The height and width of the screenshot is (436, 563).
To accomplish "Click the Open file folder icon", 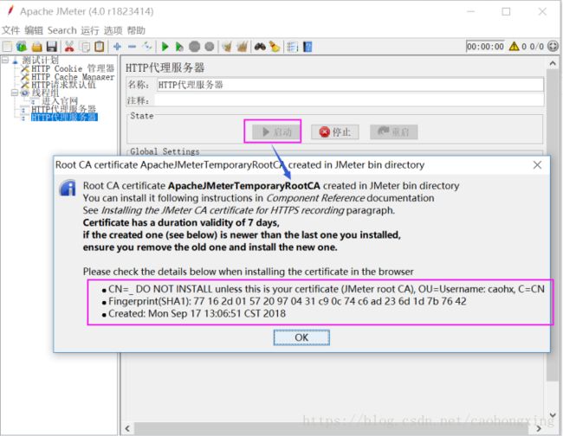I will point(37,47).
